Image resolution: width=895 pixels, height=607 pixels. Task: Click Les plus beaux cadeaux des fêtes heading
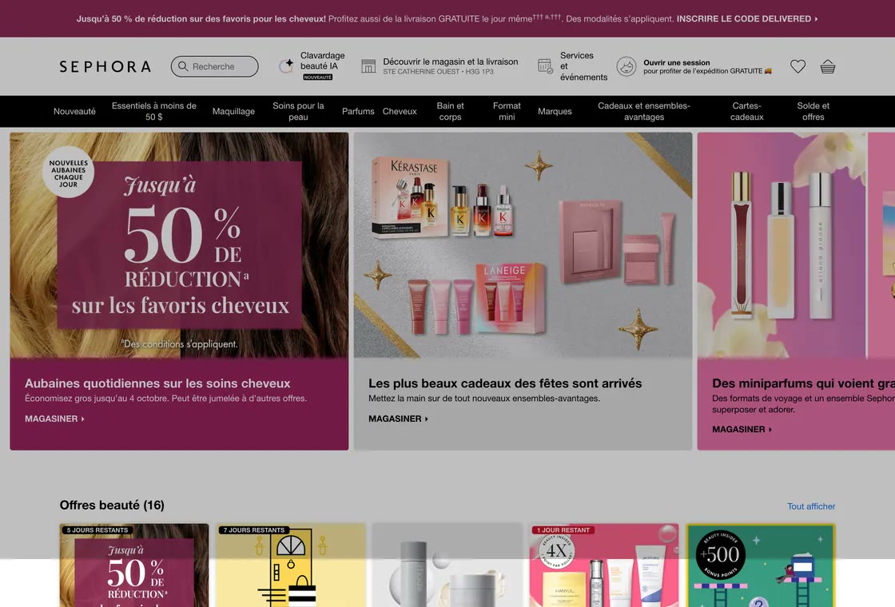505,383
